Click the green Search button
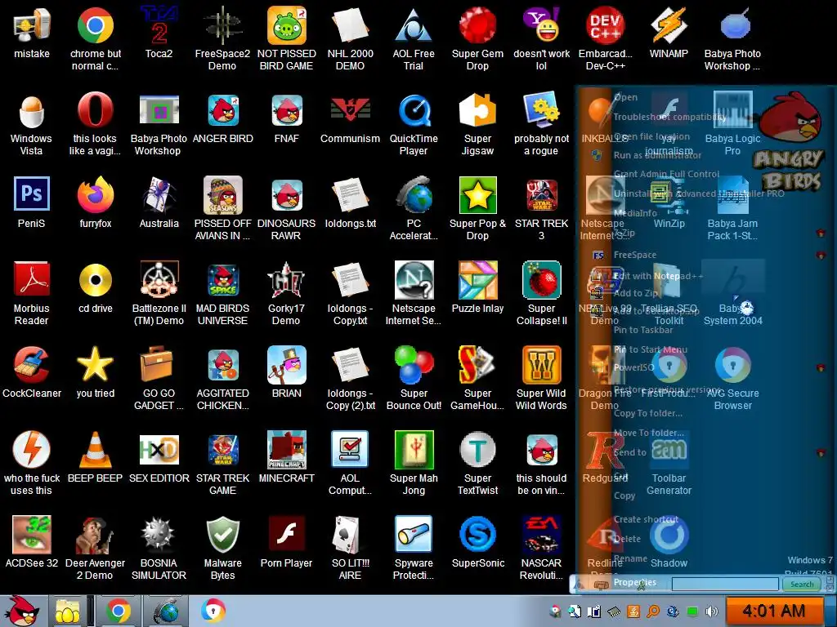The width and height of the screenshot is (837, 627). pyautogui.click(x=802, y=585)
